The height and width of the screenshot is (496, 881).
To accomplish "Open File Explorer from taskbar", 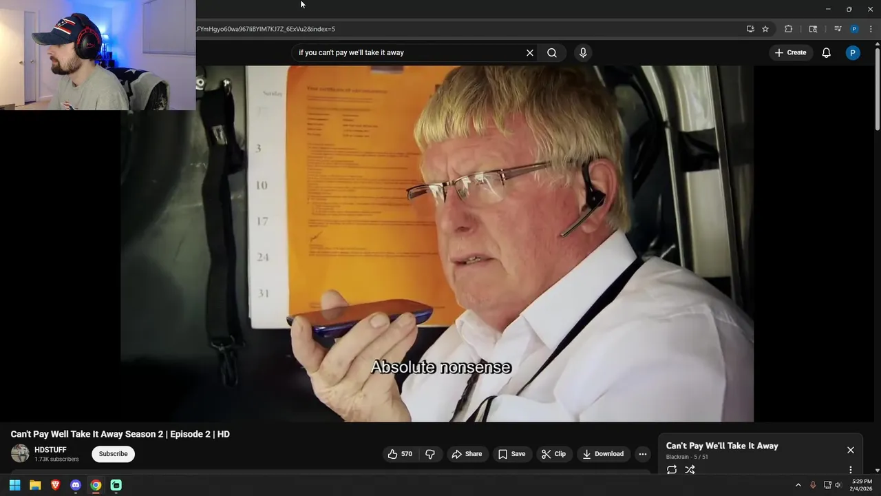I will coord(35,485).
